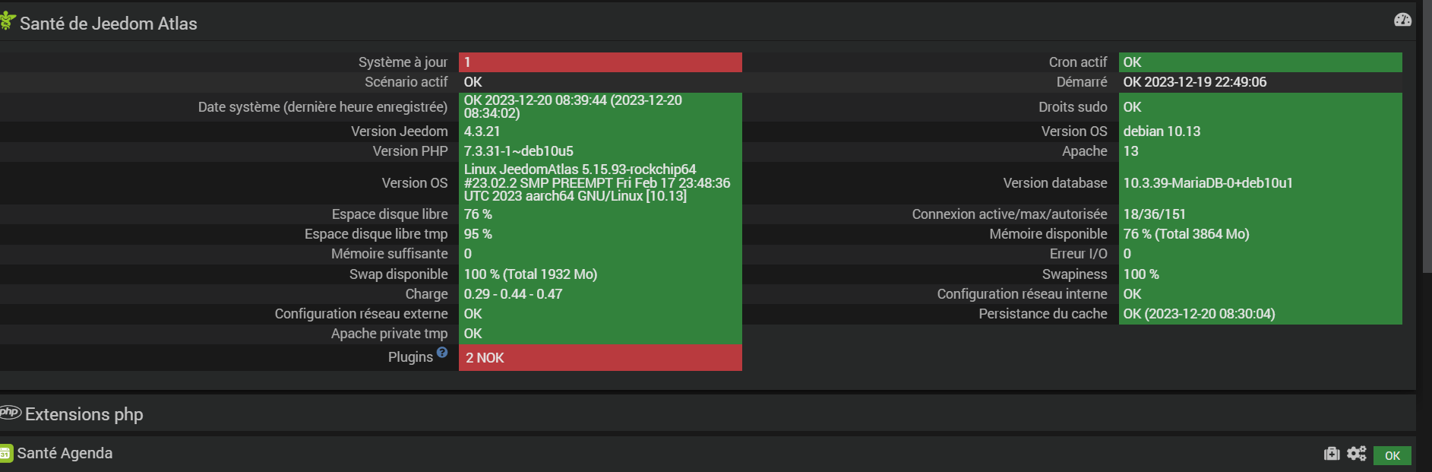
Task: Click the Jeedom logo beside Santé de Jeedom Atlas
Action: [8, 21]
